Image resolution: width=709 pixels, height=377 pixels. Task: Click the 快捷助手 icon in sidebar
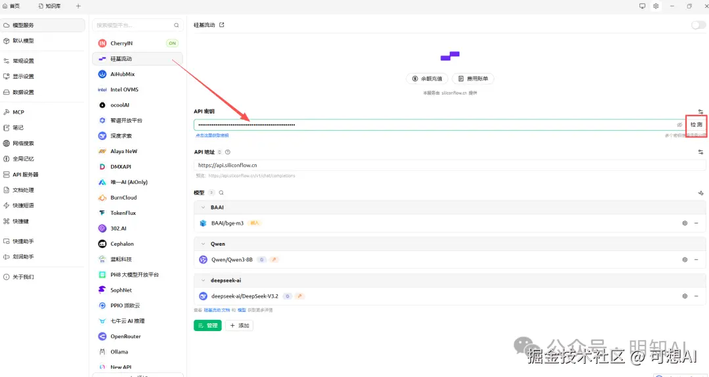point(7,241)
